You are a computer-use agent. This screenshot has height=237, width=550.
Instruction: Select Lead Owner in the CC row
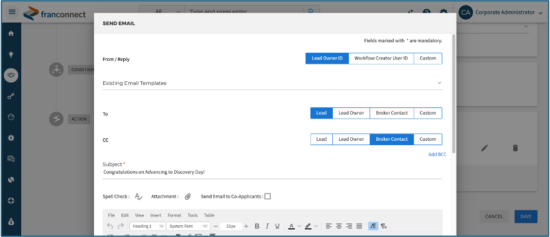[x=351, y=139]
